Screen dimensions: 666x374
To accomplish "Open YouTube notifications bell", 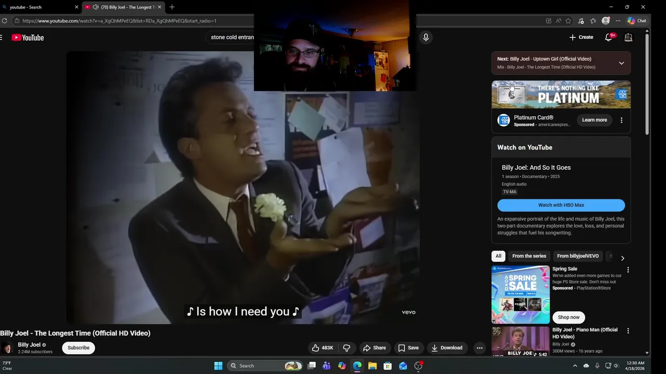I will pyautogui.click(x=609, y=37).
